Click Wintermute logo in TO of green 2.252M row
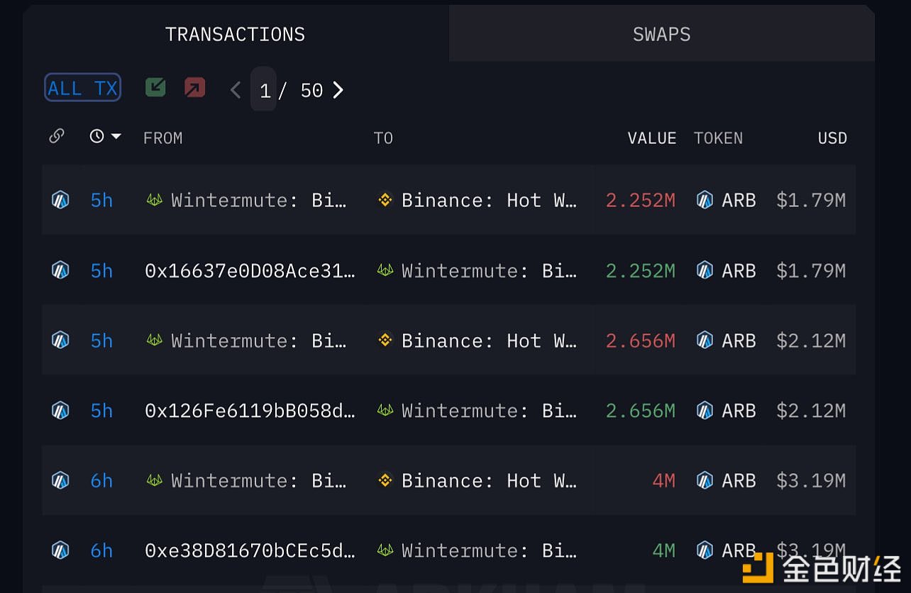911x593 pixels. click(385, 270)
